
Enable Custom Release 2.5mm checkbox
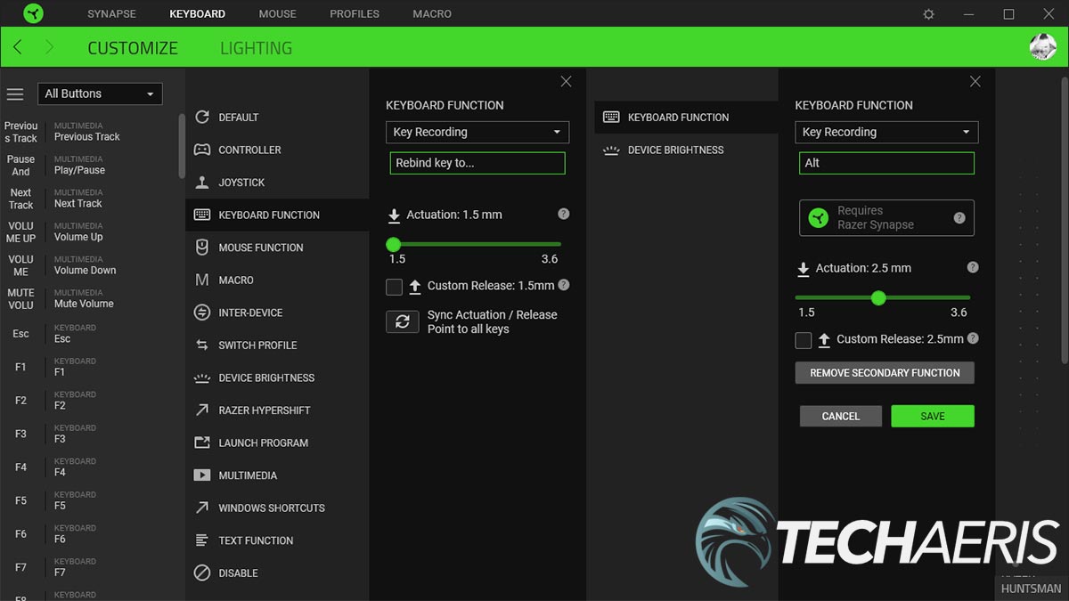[804, 340]
